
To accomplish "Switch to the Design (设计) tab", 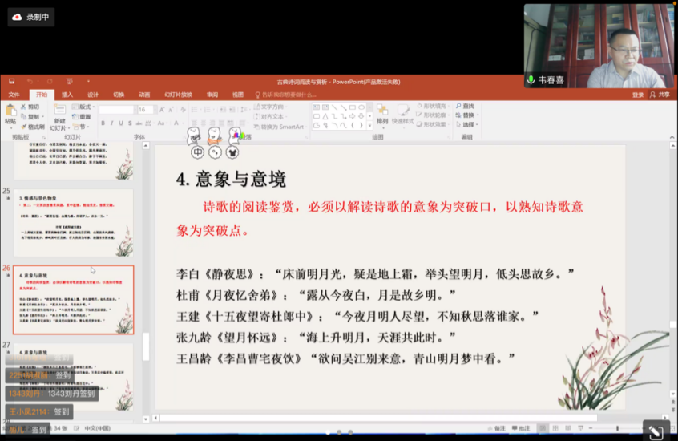I will click(93, 95).
